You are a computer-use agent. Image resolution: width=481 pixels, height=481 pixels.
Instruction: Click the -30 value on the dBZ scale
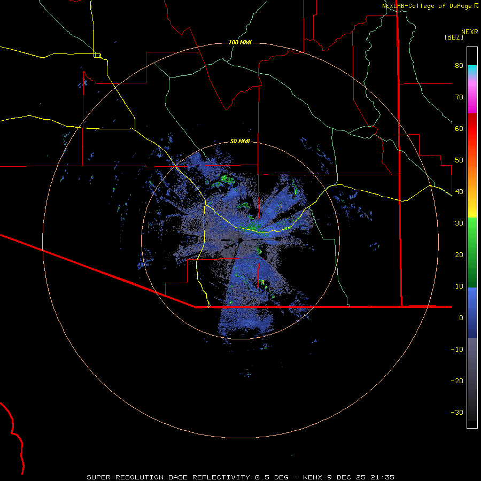pyautogui.click(x=457, y=413)
